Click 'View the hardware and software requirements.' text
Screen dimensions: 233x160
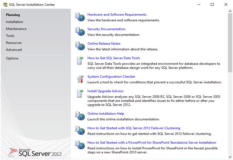point(123,20)
